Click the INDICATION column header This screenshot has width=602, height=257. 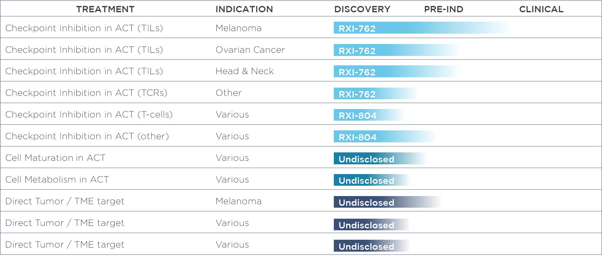(x=244, y=9)
